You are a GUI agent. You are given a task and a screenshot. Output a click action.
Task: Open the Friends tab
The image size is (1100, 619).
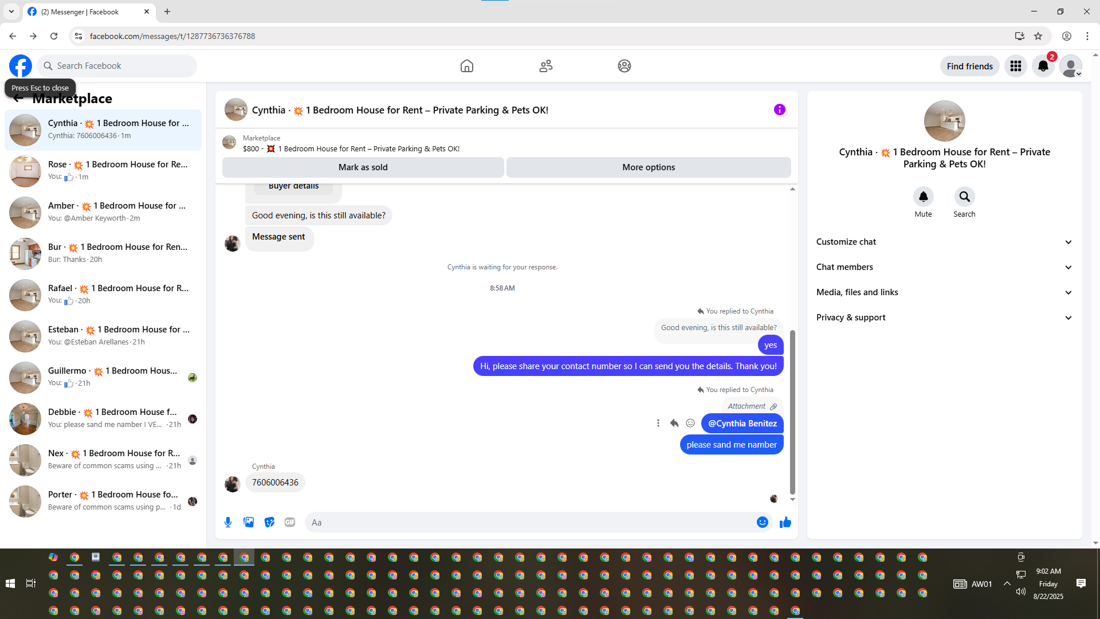point(545,66)
